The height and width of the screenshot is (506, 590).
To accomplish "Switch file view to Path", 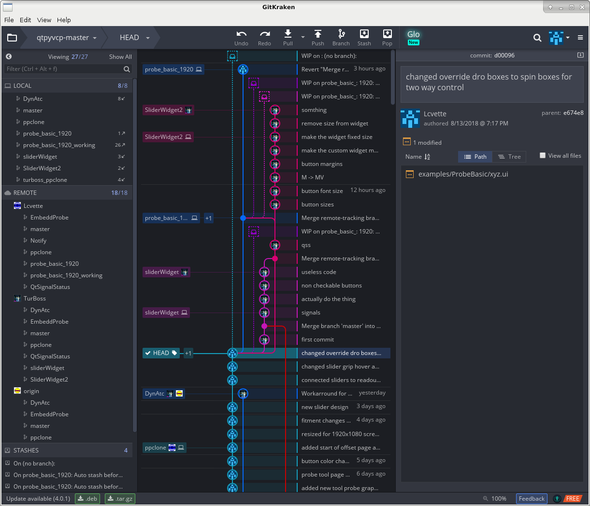I will (475, 157).
